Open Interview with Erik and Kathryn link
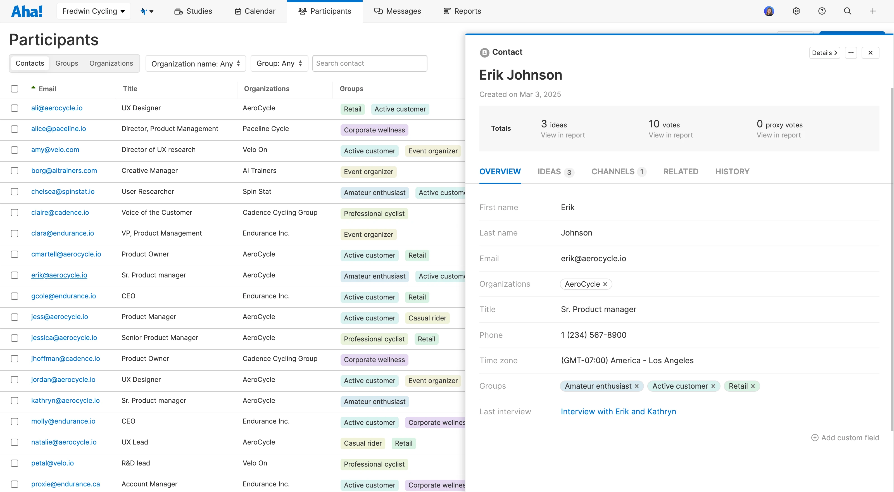 point(618,411)
